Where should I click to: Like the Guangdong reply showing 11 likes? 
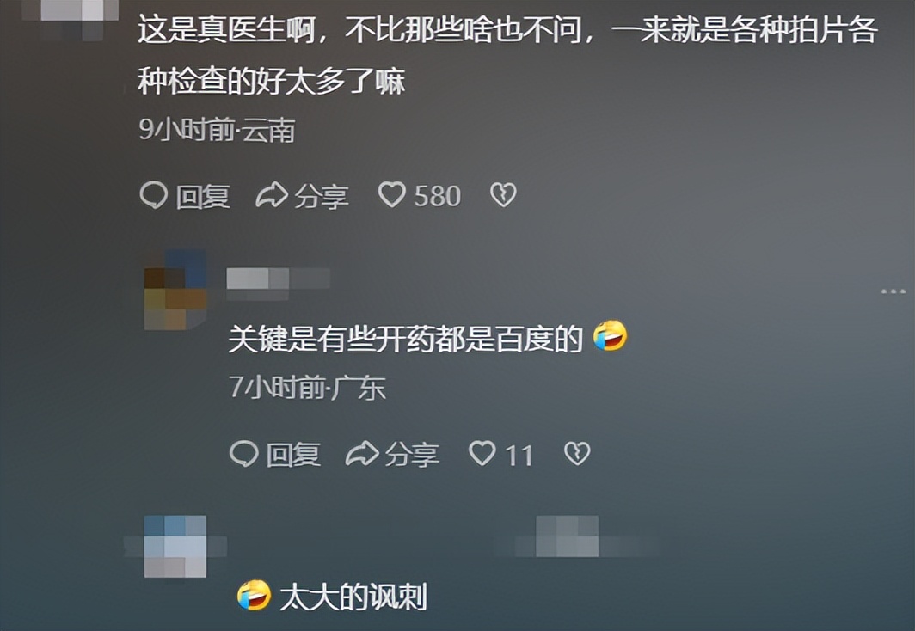pos(482,453)
